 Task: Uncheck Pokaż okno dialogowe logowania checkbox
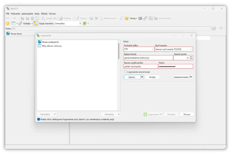(x=39, y=119)
